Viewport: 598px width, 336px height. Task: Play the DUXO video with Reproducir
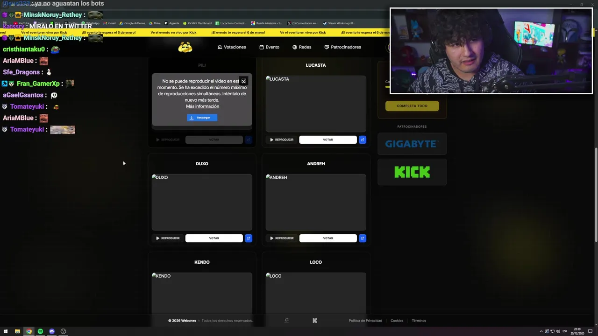[x=168, y=238]
